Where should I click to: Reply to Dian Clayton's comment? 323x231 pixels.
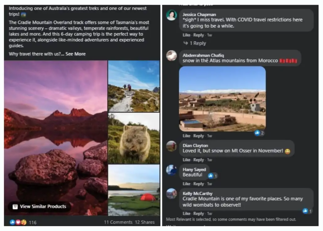pyautogui.click(x=199, y=160)
